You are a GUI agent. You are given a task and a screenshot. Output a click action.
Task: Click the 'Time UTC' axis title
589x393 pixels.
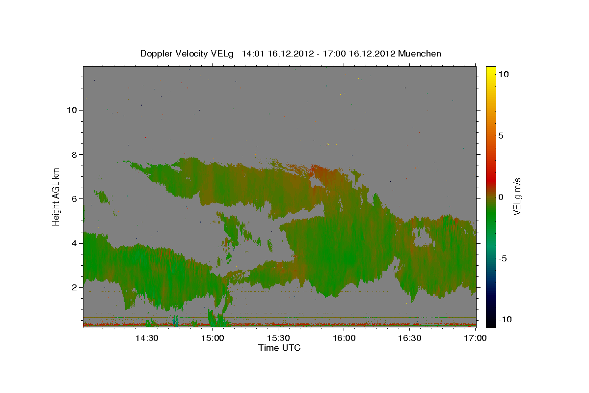(279, 348)
